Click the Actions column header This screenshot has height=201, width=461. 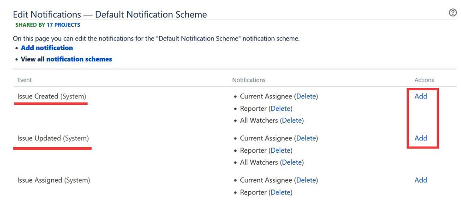(x=424, y=80)
